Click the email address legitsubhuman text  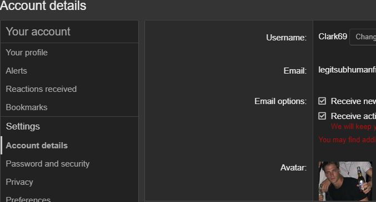tap(347, 70)
